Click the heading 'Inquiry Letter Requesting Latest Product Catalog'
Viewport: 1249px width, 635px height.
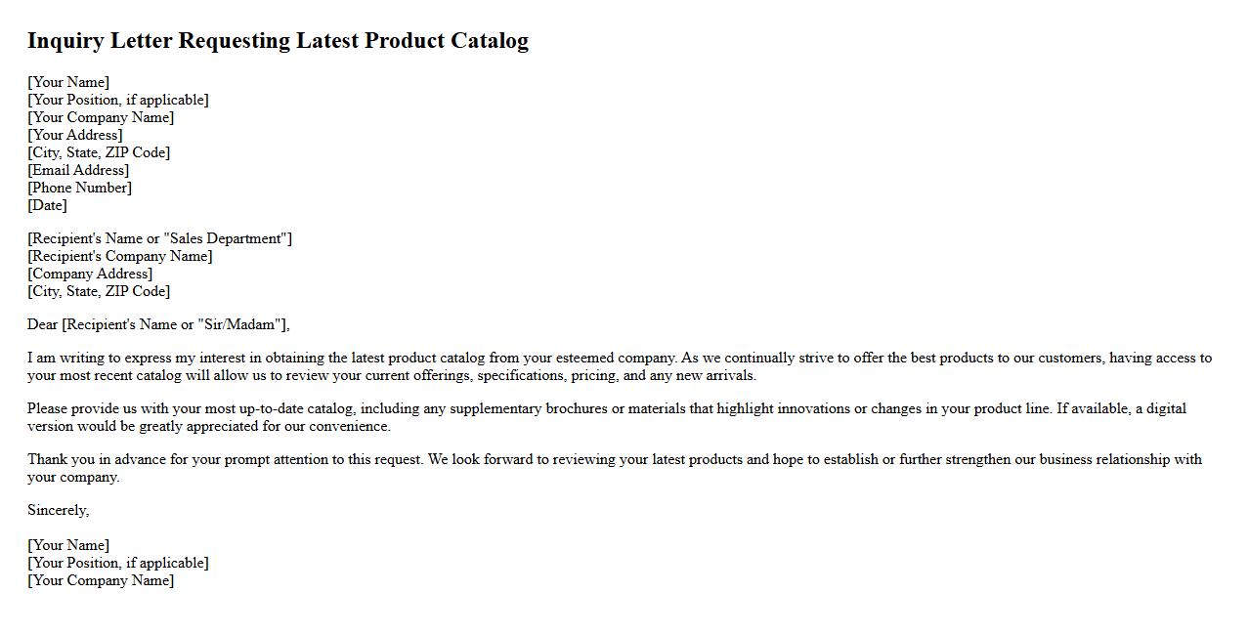point(278,41)
